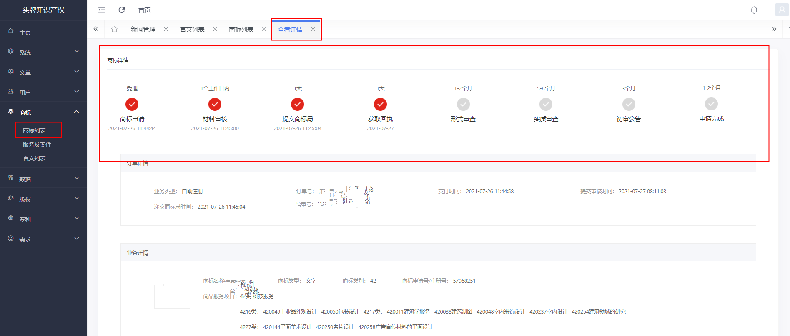Close the 新闻管理 tab

(166, 29)
